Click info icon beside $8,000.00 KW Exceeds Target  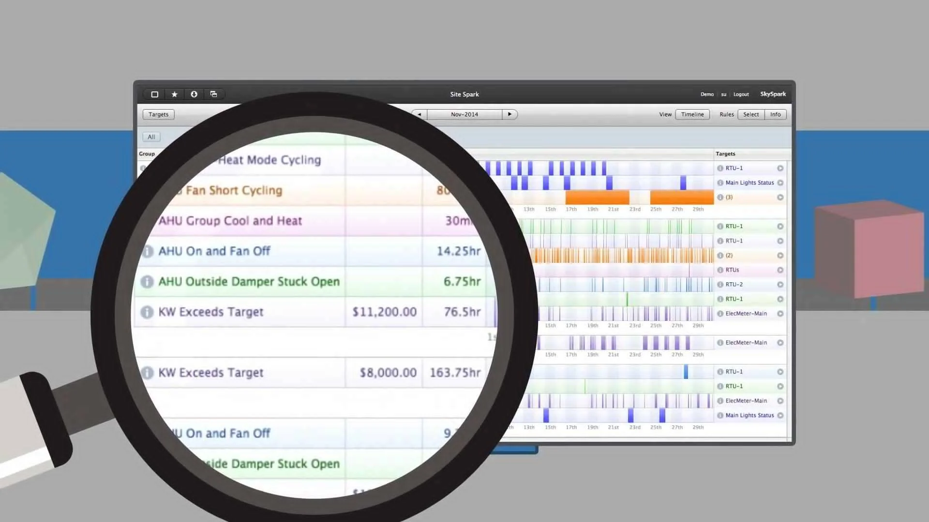(x=147, y=373)
